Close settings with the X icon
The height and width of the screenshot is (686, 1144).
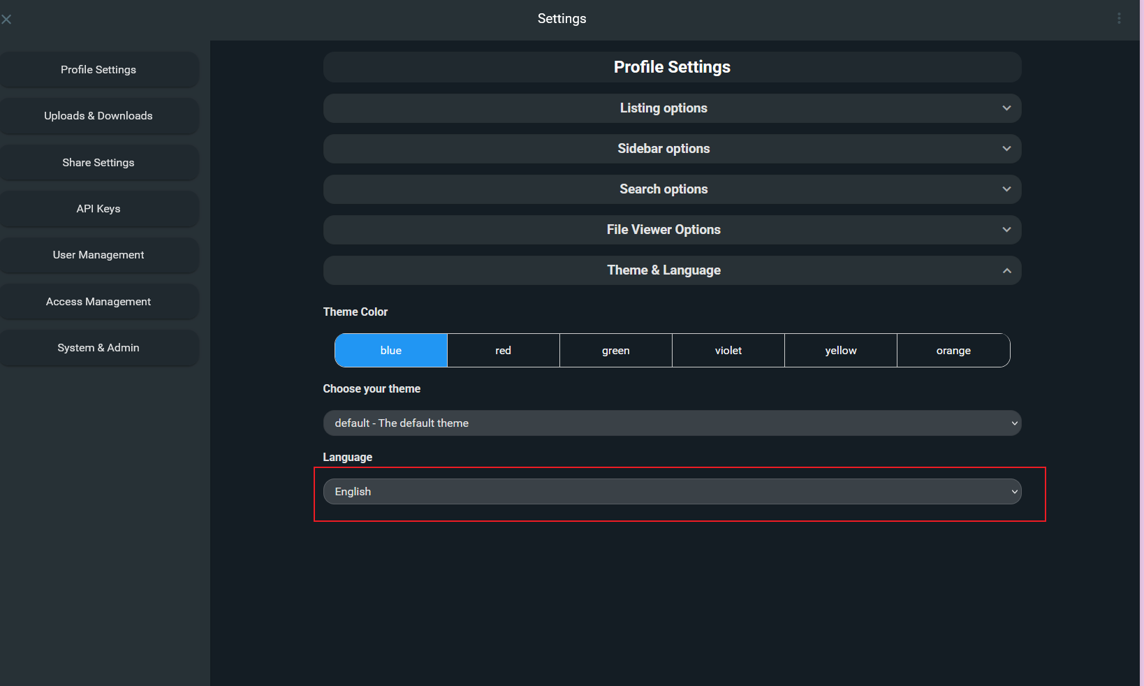(x=6, y=20)
